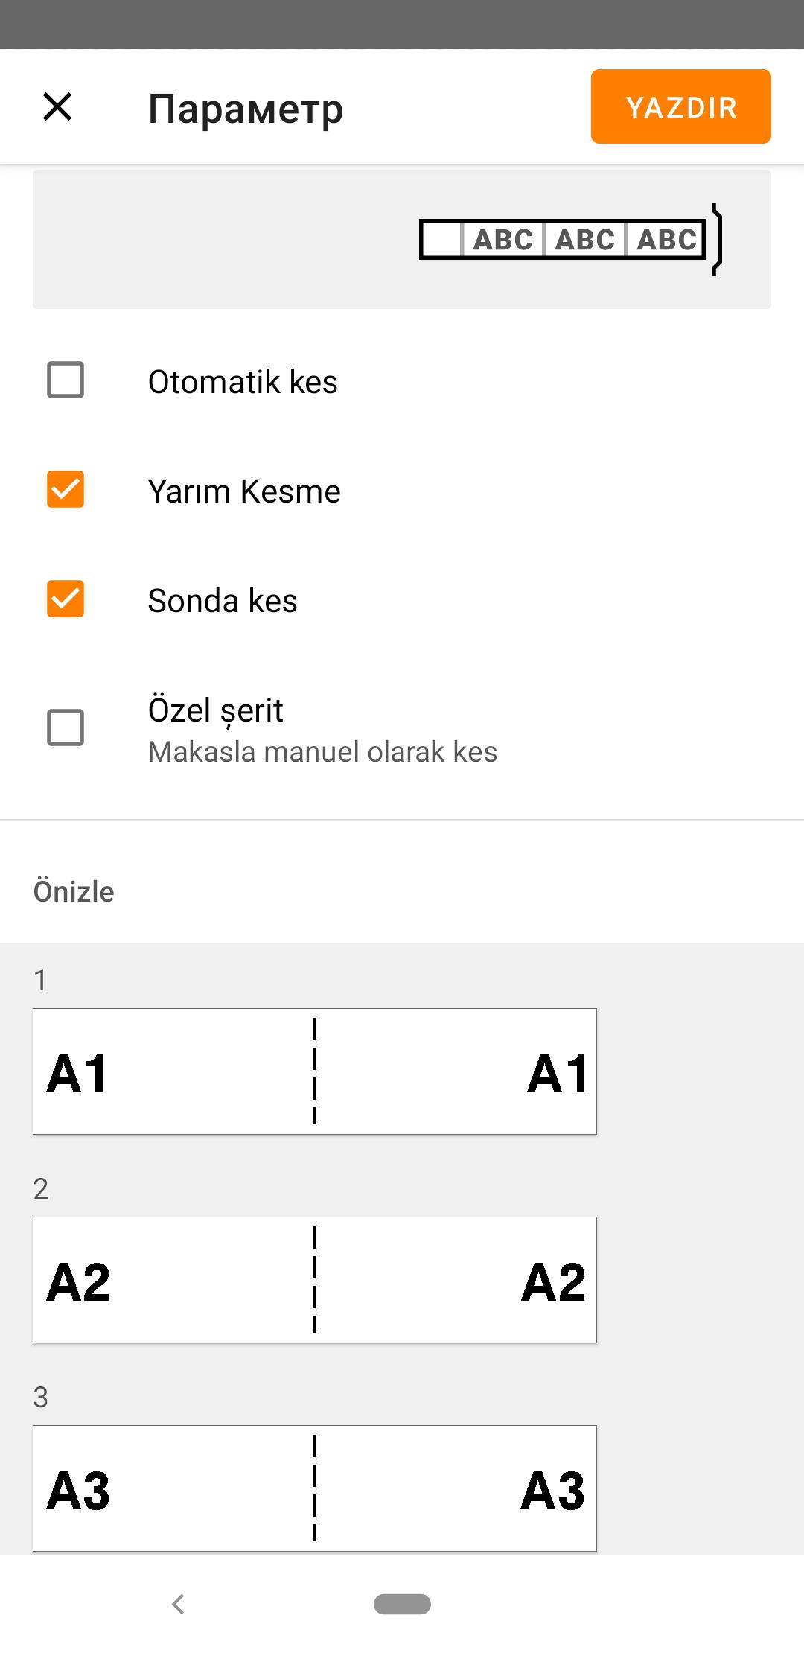Tap the Android back navigation arrow
Viewport: 804px width, 1653px height.
pyautogui.click(x=178, y=1604)
